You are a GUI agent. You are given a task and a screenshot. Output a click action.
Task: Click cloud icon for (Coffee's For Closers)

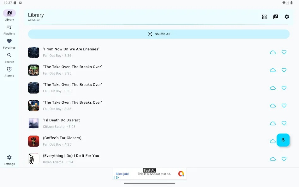pos(273,141)
